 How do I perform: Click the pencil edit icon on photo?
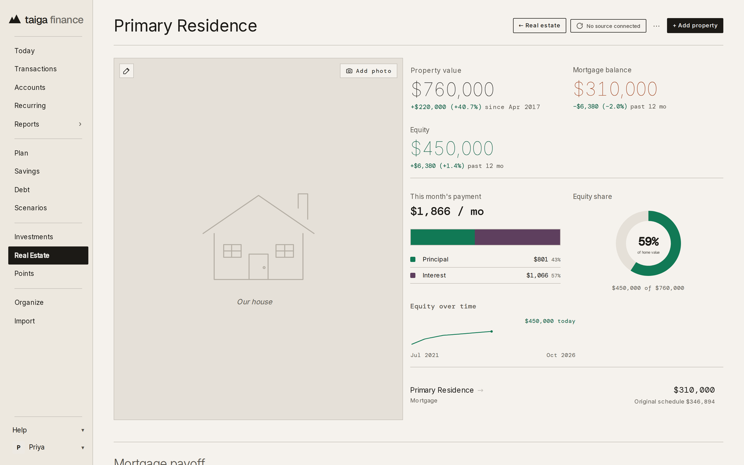pos(127,71)
